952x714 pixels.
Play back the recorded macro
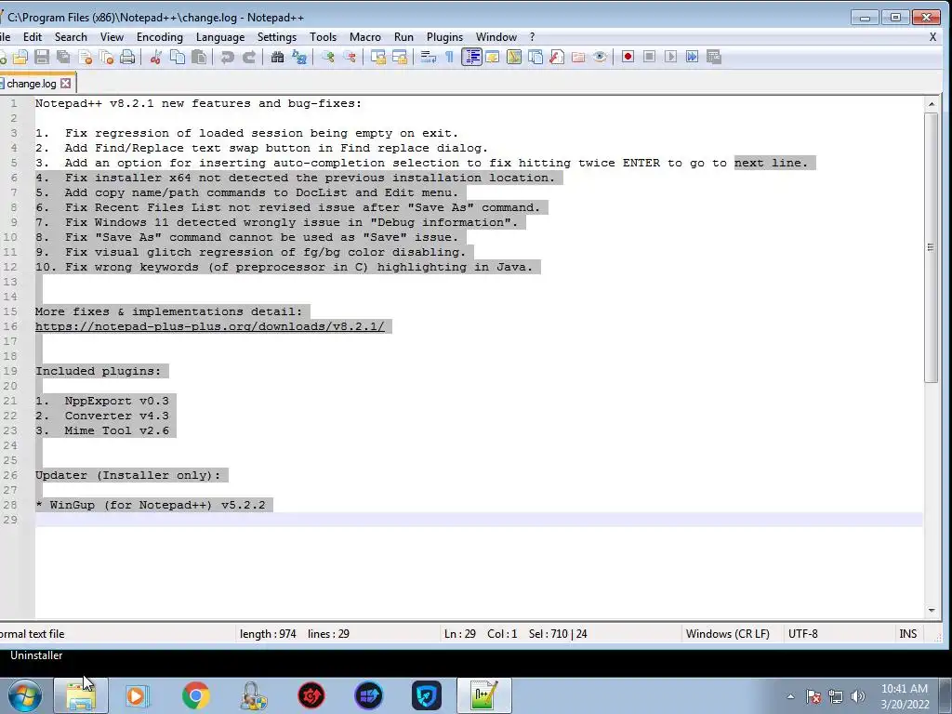point(671,57)
